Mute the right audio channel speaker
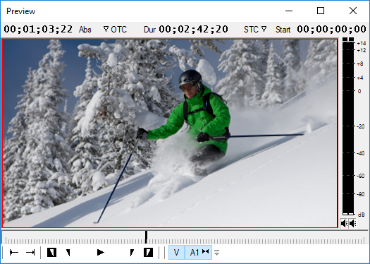The width and height of the screenshot is (370, 264). pyautogui.click(x=352, y=223)
